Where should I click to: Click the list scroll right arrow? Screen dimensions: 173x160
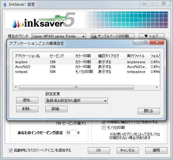point(157,87)
